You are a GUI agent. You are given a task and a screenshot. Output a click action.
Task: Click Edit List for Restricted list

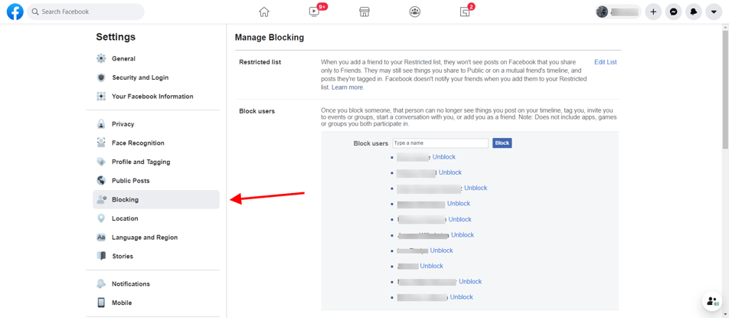click(606, 62)
